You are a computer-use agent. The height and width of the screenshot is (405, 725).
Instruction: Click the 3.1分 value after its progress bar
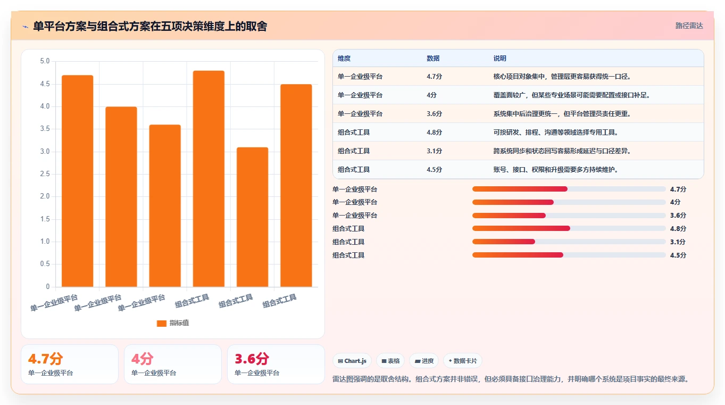coord(678,242)
